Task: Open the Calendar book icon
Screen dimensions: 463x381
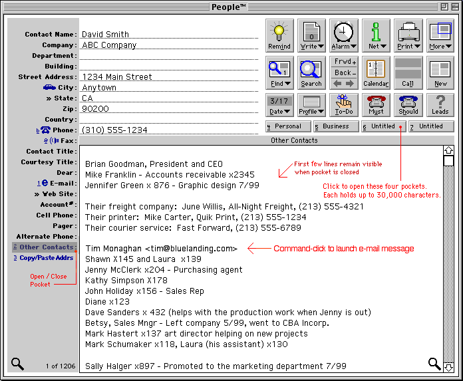Action: pyautogui.click(x=376, y=72)
